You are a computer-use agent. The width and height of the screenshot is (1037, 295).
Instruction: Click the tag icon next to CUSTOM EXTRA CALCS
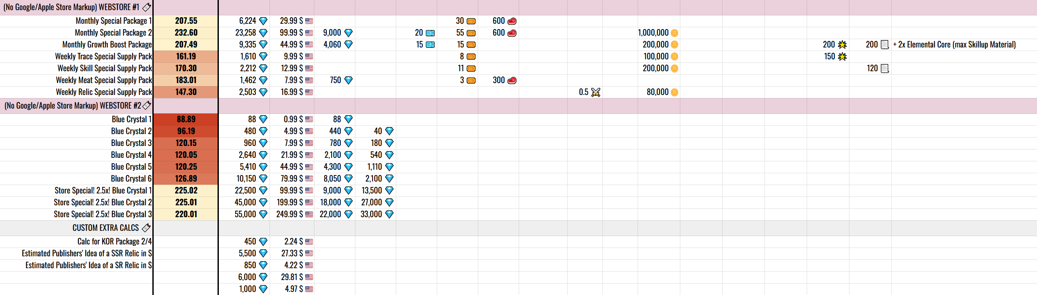pos(146,228)
